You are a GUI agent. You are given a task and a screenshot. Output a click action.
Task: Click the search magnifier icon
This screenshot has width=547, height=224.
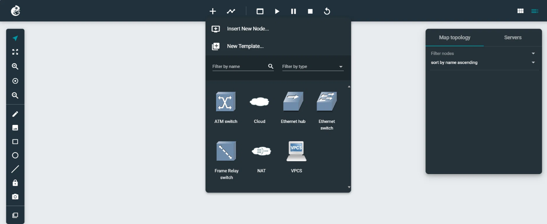270,66
